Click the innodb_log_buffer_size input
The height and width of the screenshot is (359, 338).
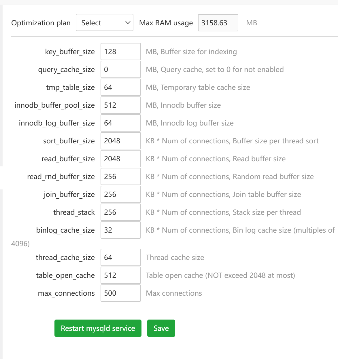[120, 123]
